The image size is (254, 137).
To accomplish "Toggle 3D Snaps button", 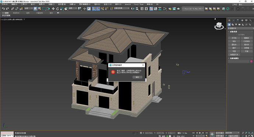I will (x=94, y=9).
